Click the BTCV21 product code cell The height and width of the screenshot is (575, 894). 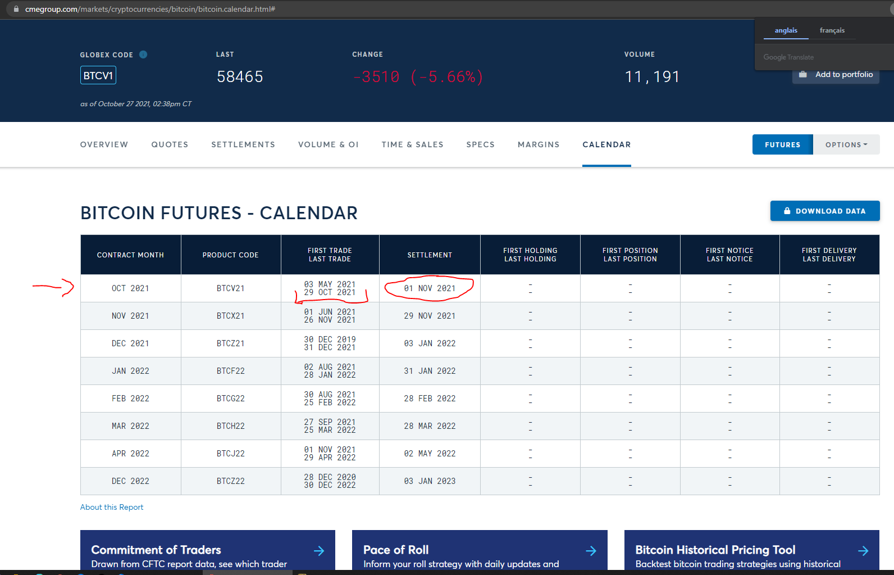[231, 288]
